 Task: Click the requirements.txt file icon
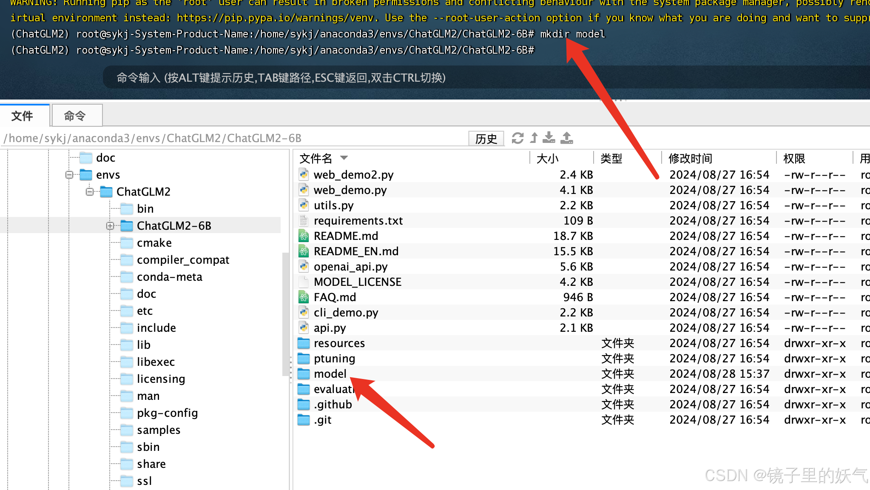click(304, 221)
